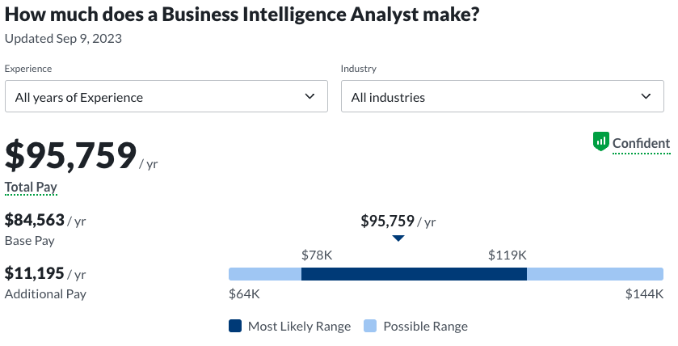Click the Most Likely Range legend swatch
Image resolution: width=678 pixels, height=346 pixels.
pyautogui.click(x=235, y=327)
